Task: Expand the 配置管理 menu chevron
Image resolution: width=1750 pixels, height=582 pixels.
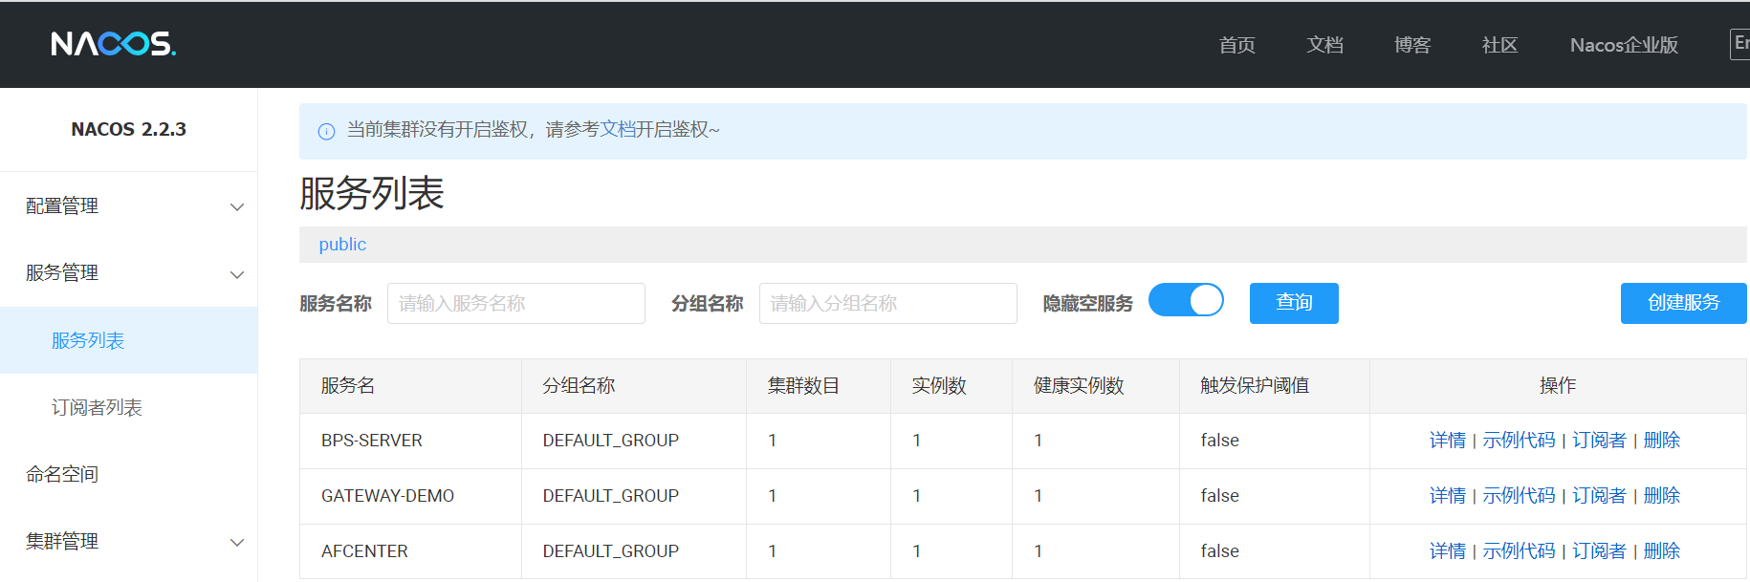Action: tap(237, 207)
